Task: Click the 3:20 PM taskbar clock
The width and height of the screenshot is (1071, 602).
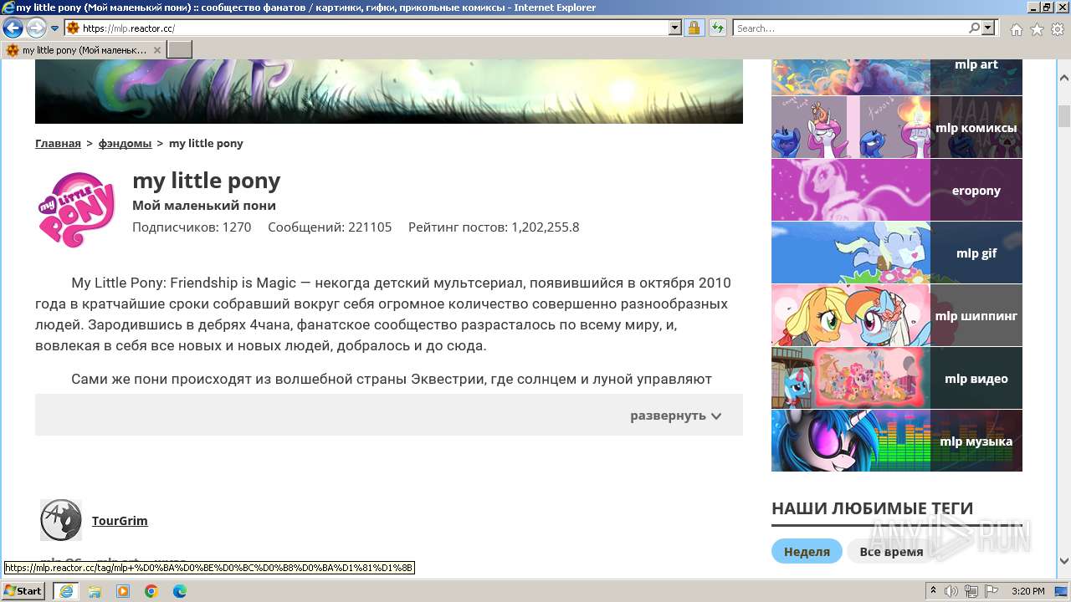Action: click(1027, 591)
